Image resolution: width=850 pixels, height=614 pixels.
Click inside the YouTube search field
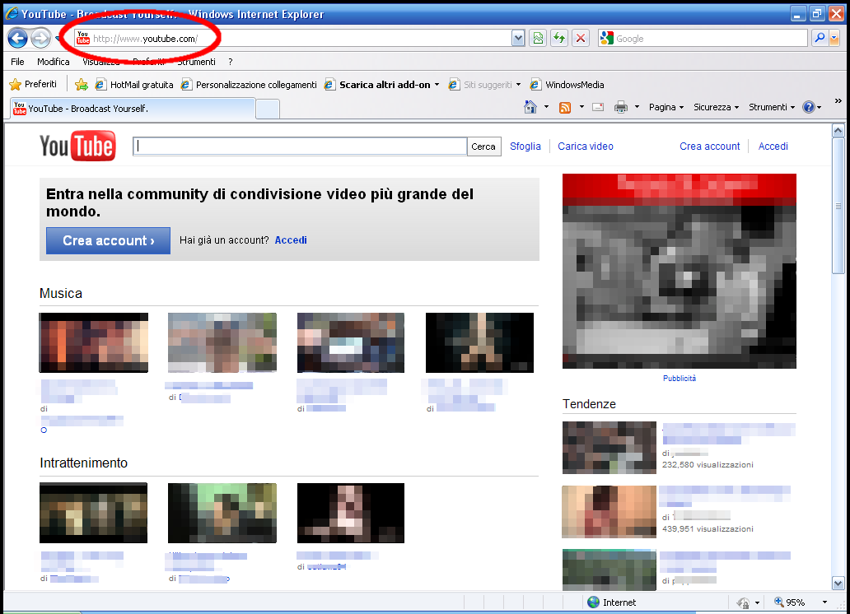click(300, 147)
